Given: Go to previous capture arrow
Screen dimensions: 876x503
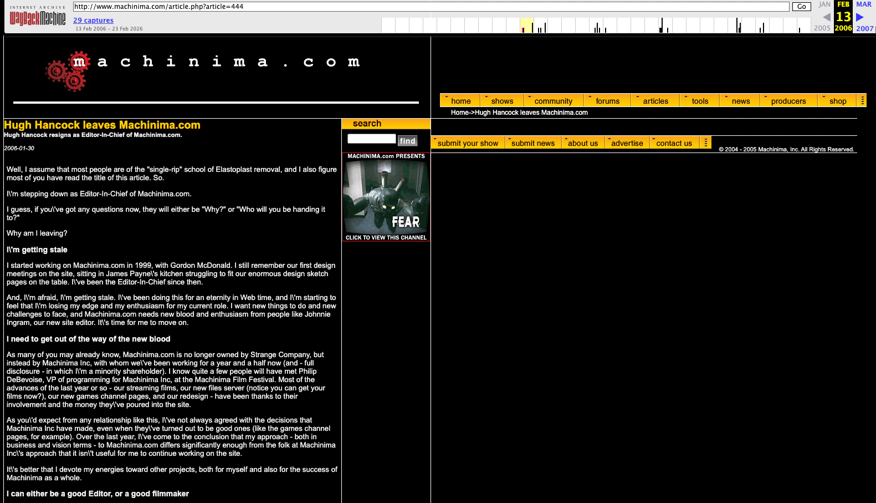Looking at the screenshot, I should pos(827,17).
